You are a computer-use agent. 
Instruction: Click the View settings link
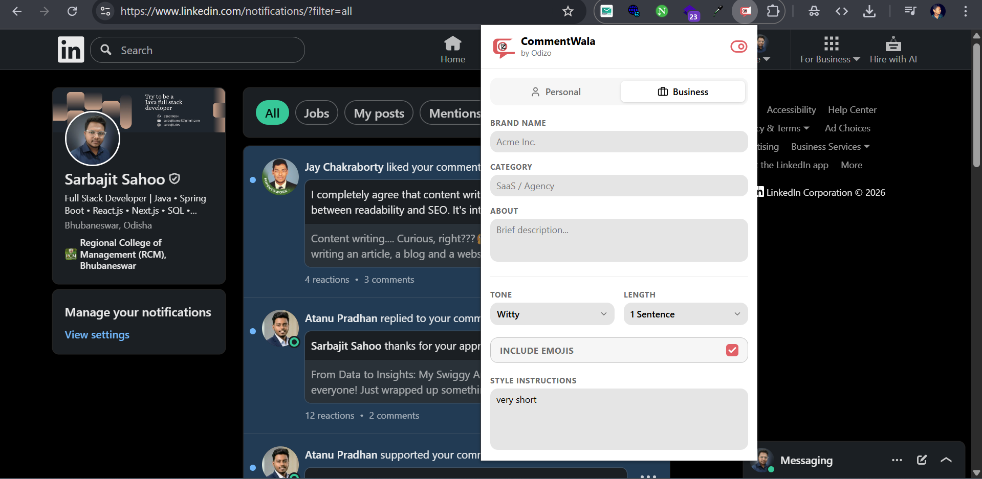pyautogui.click(x=97, y=334)
